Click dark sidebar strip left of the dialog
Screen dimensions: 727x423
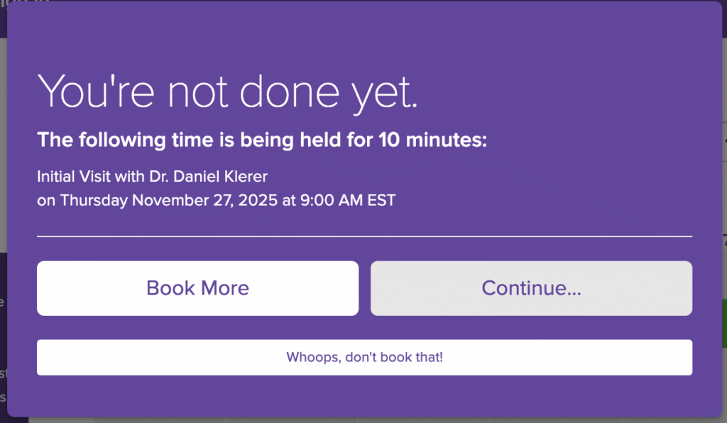pyautogui.click(x=3, y=319)
